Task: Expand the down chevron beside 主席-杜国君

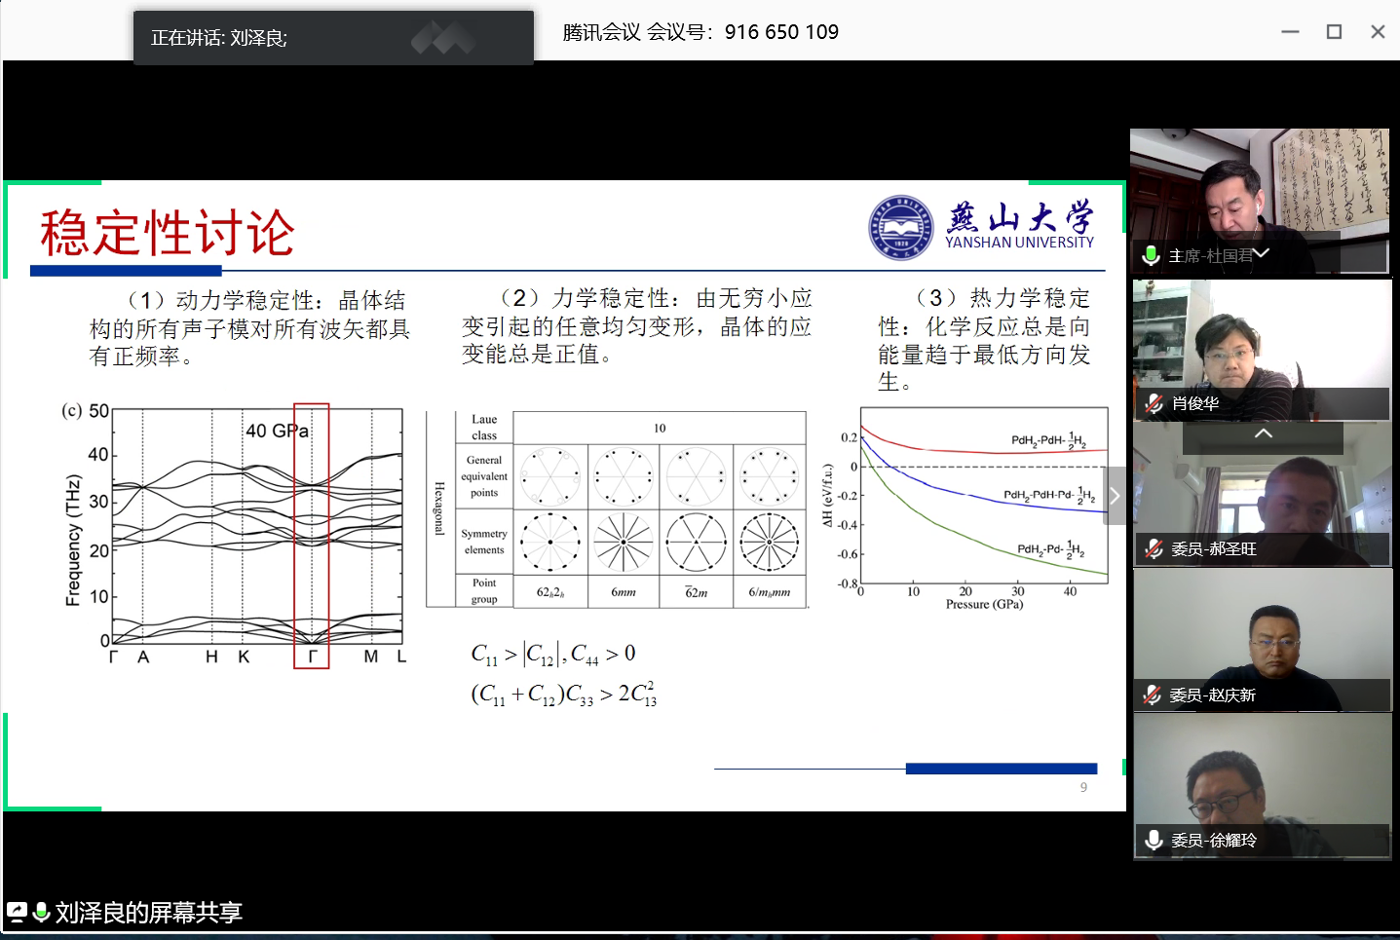Action: click(1262, 254)
